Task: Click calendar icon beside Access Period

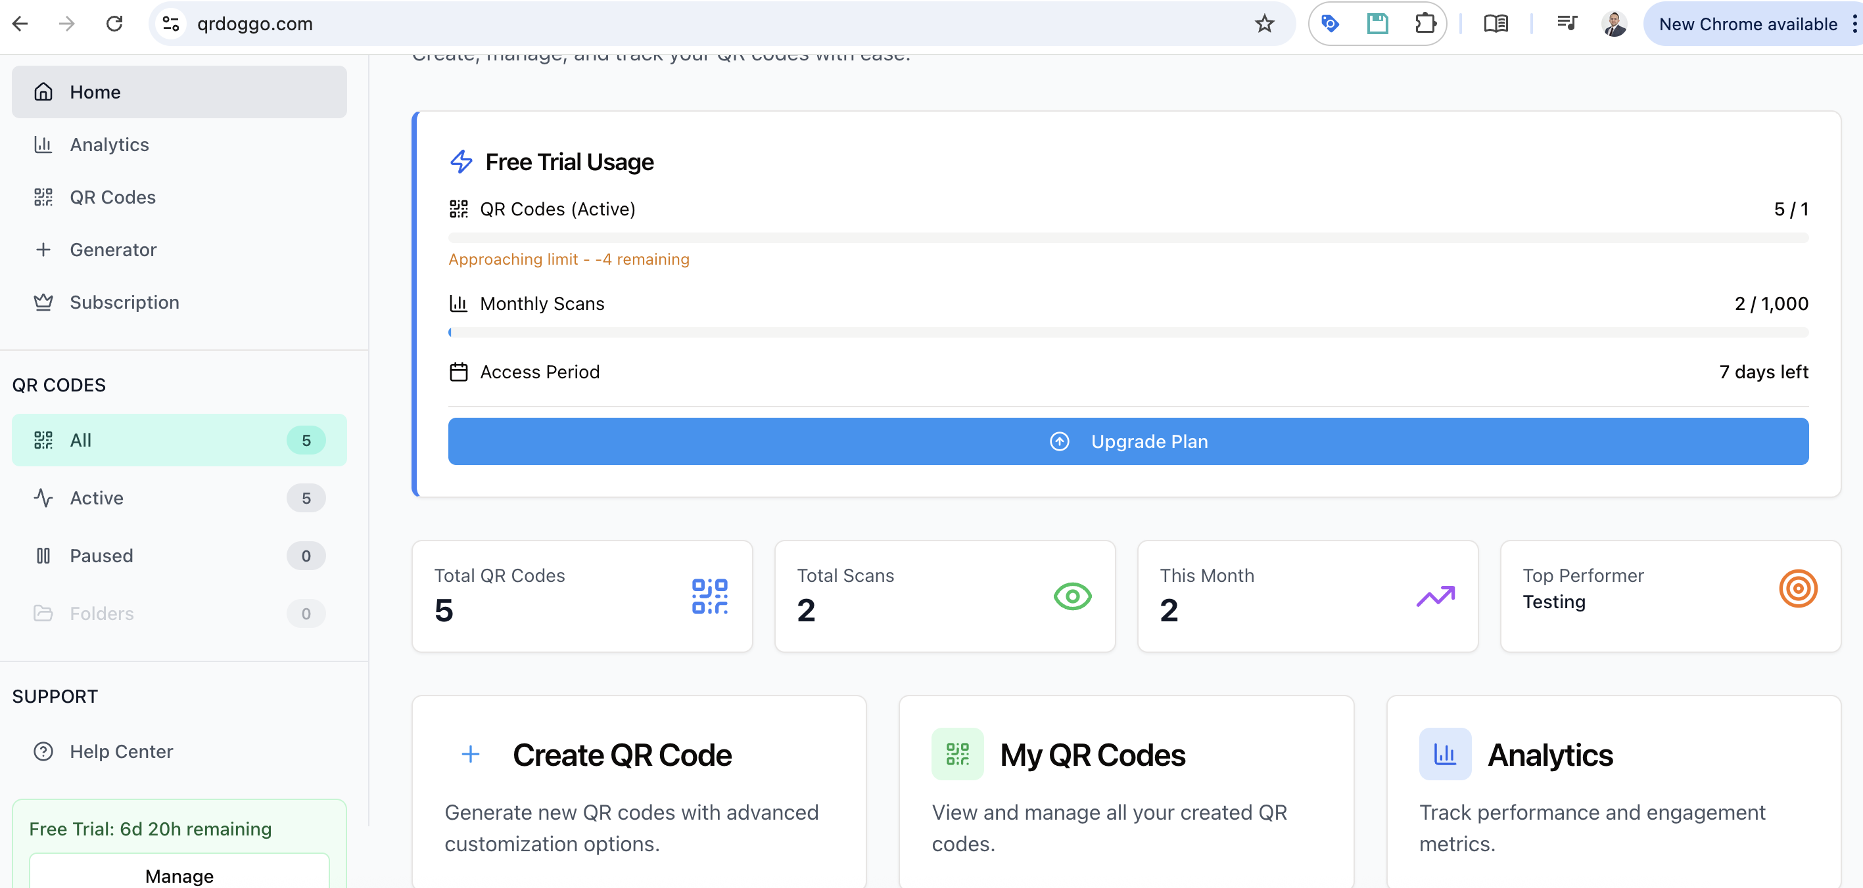Action: 458,372
